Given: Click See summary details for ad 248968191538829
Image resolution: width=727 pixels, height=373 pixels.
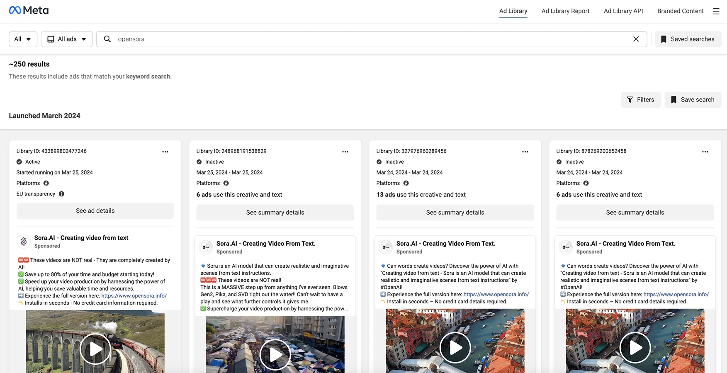Looking at the screenshot, I should [275, 212].
